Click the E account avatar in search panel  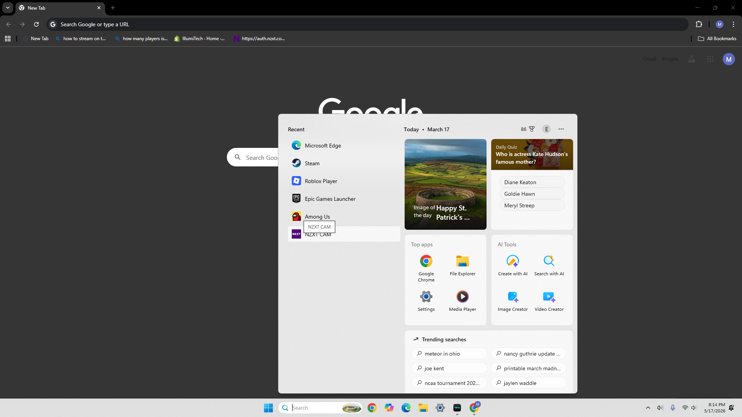546,129
